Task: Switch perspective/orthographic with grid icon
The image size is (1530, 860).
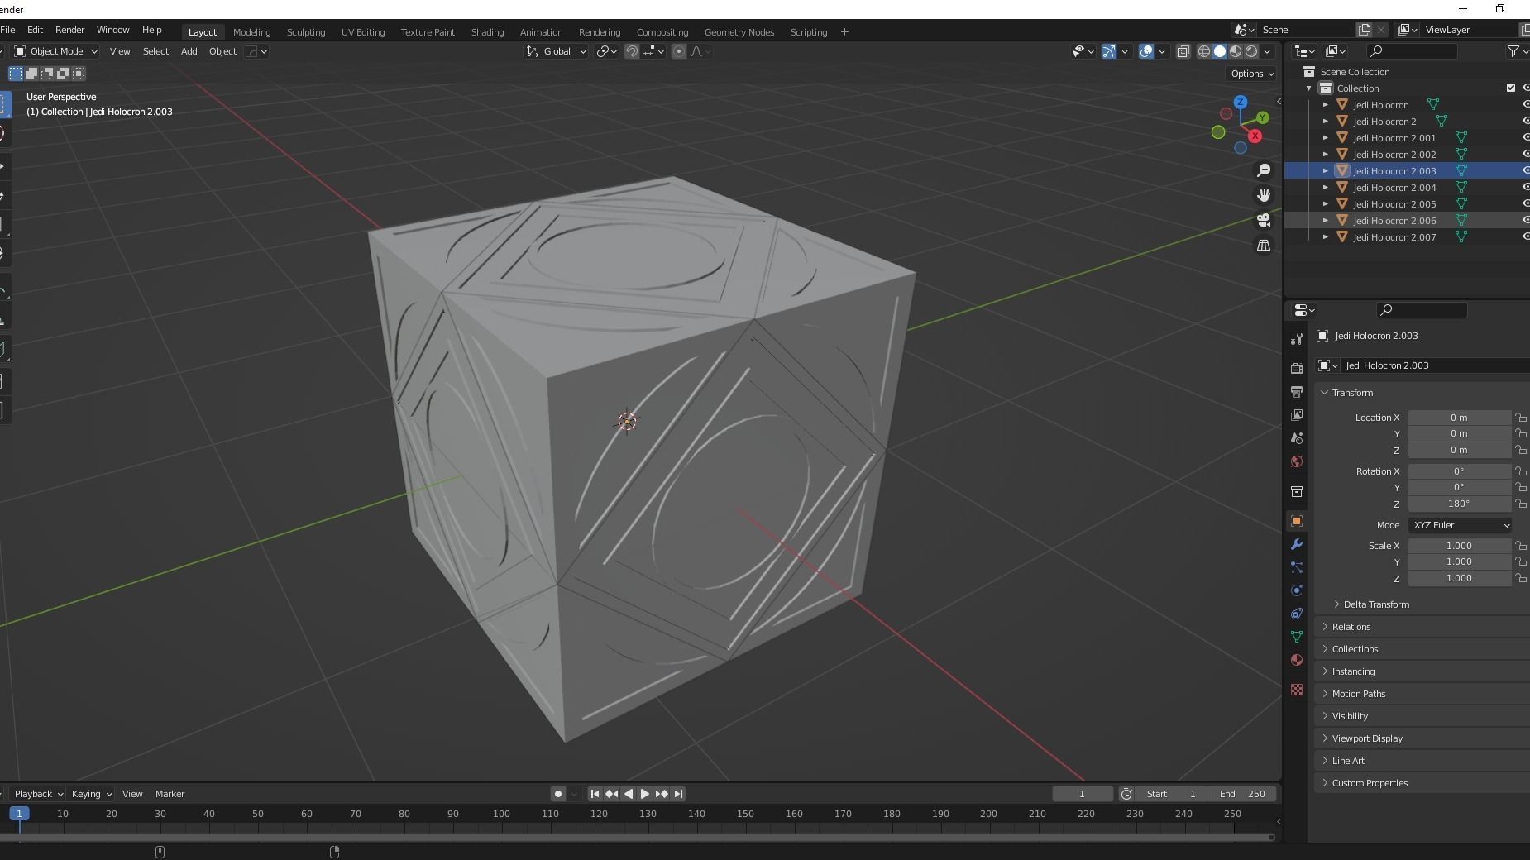Action: tap(1264, 246)
